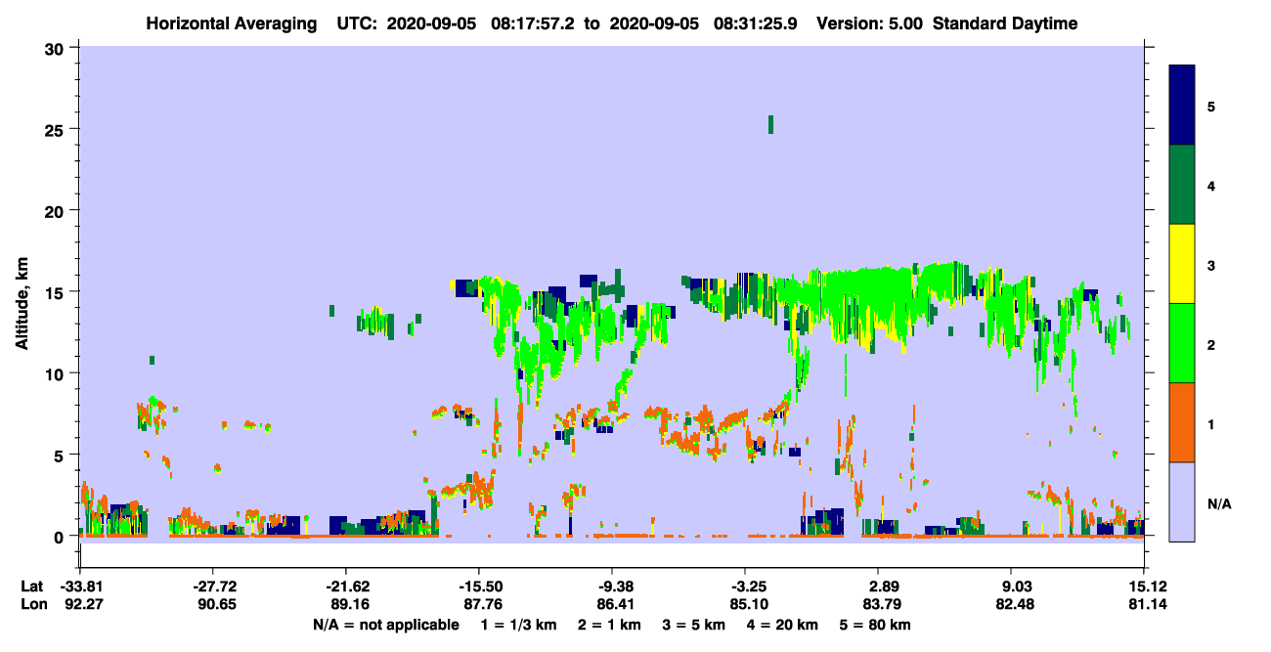This screenshot has height=652, width=1271.
Task: Click 'Standard Daytime' in the title
Action: coord(1005,23)
